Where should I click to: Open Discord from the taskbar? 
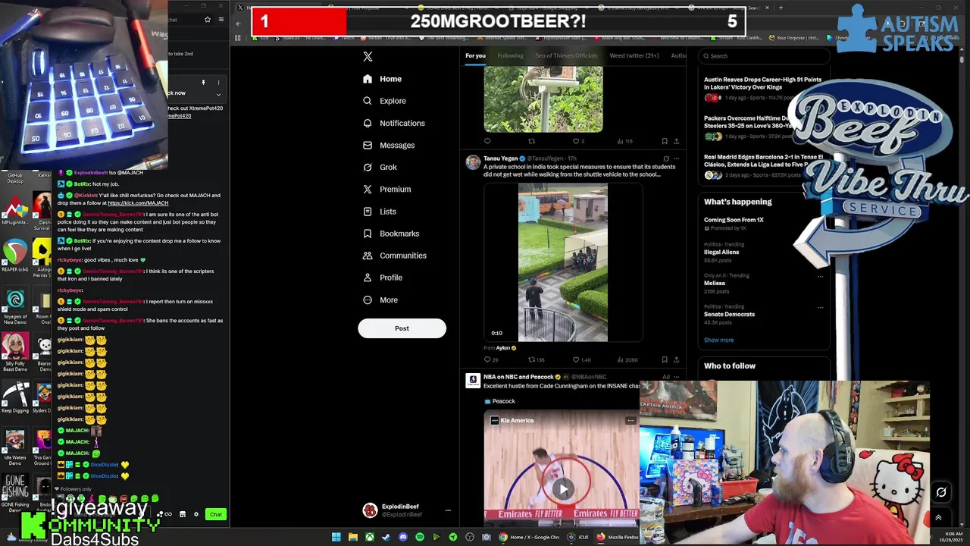click(x=402, y=537)
